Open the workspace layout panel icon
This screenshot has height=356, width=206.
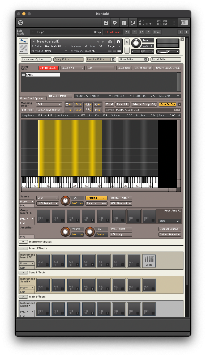coord(124,23)
